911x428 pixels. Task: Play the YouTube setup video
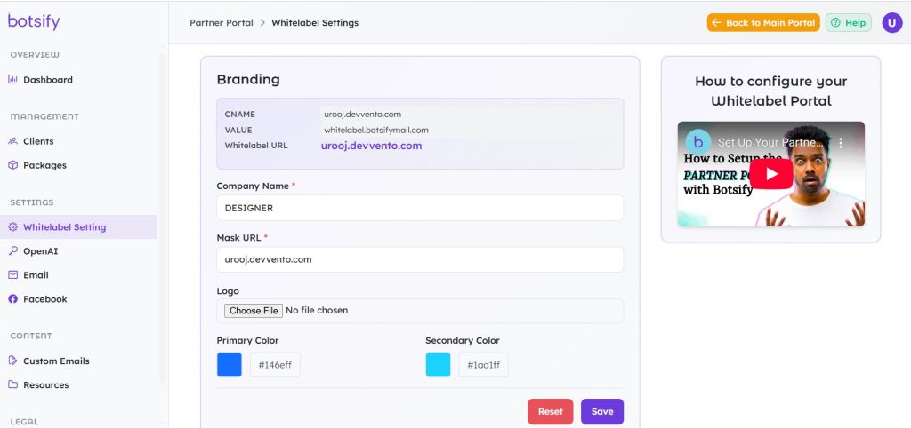pos(770,174)
